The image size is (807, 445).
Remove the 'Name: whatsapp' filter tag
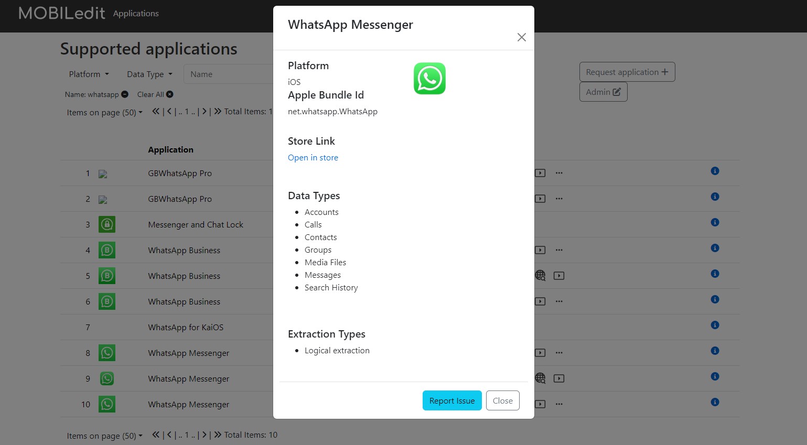click(125, 94)
